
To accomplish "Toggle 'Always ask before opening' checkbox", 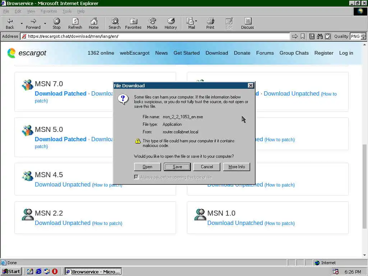I will click(136, 177).
